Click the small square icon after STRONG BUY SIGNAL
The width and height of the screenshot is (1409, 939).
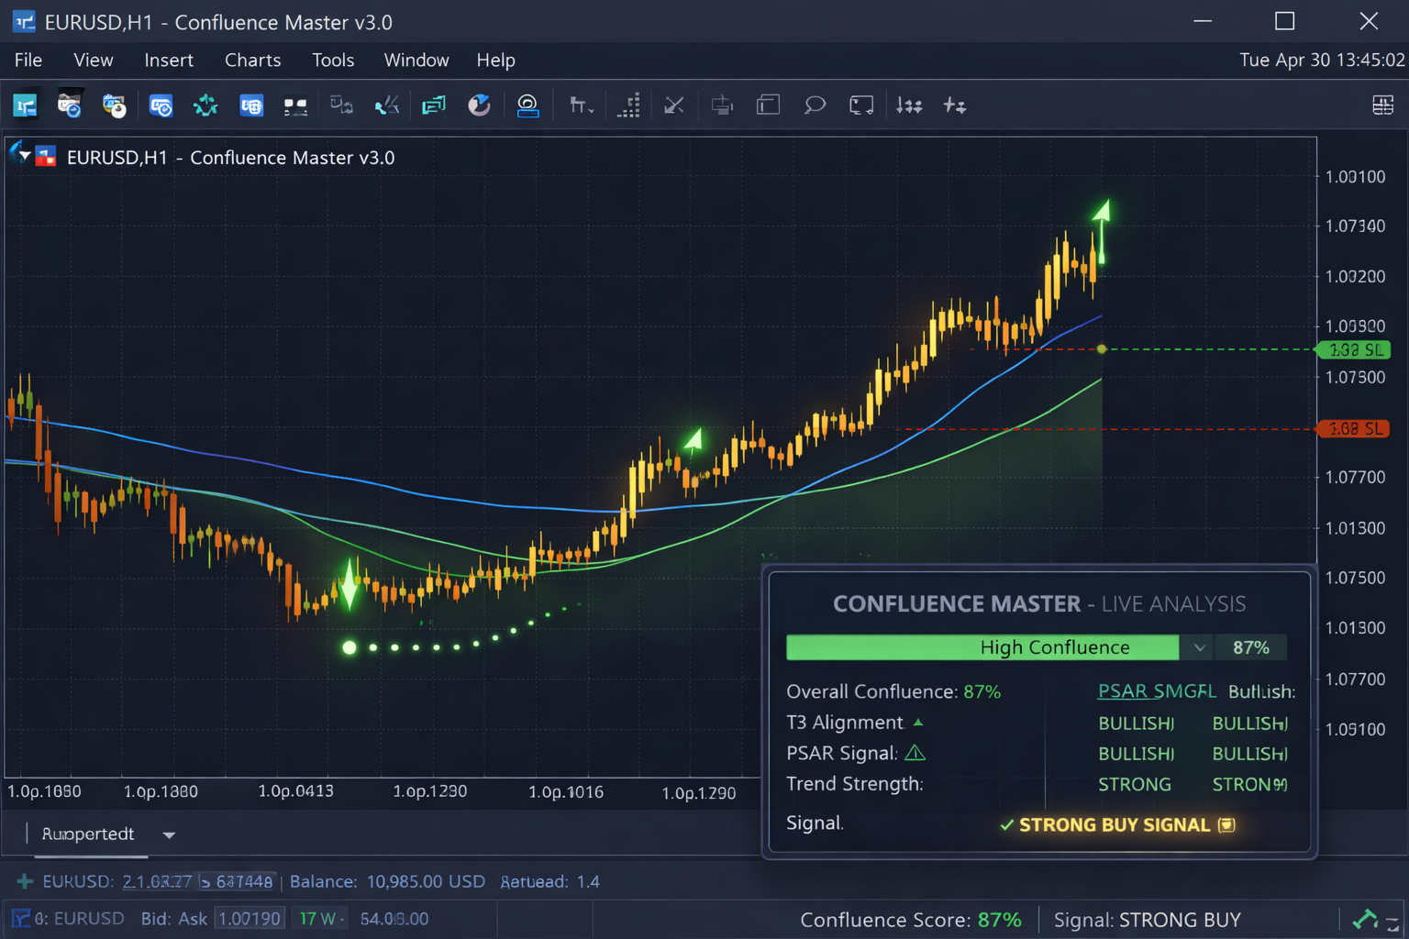(1226, 825)
